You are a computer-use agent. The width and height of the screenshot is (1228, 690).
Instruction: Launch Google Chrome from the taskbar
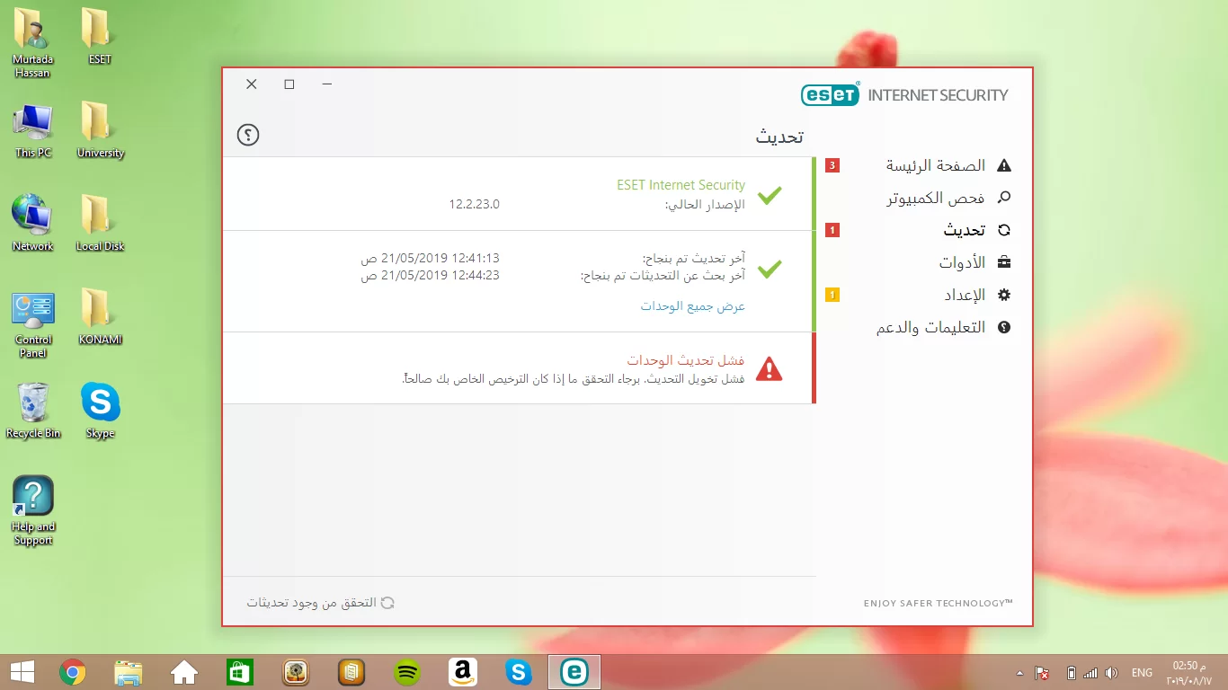(x=73, y=672)
